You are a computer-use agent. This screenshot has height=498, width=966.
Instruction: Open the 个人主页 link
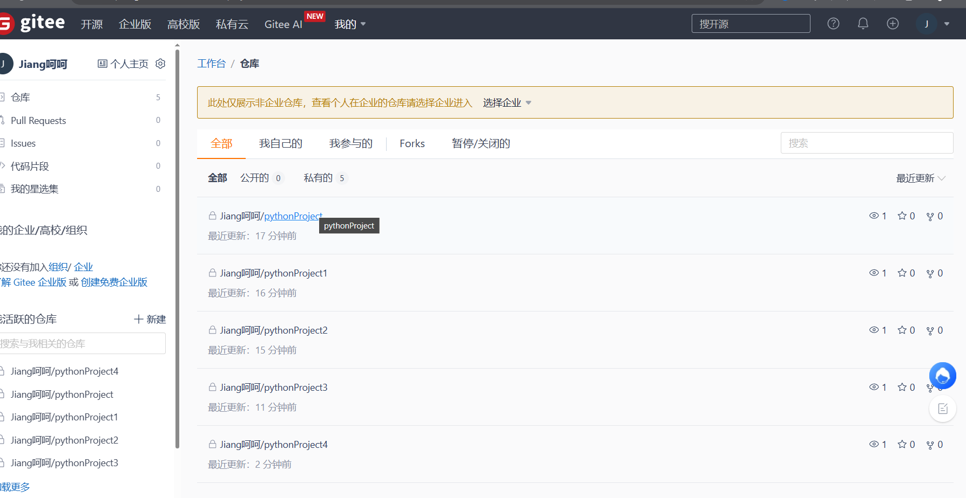[123, 64]
